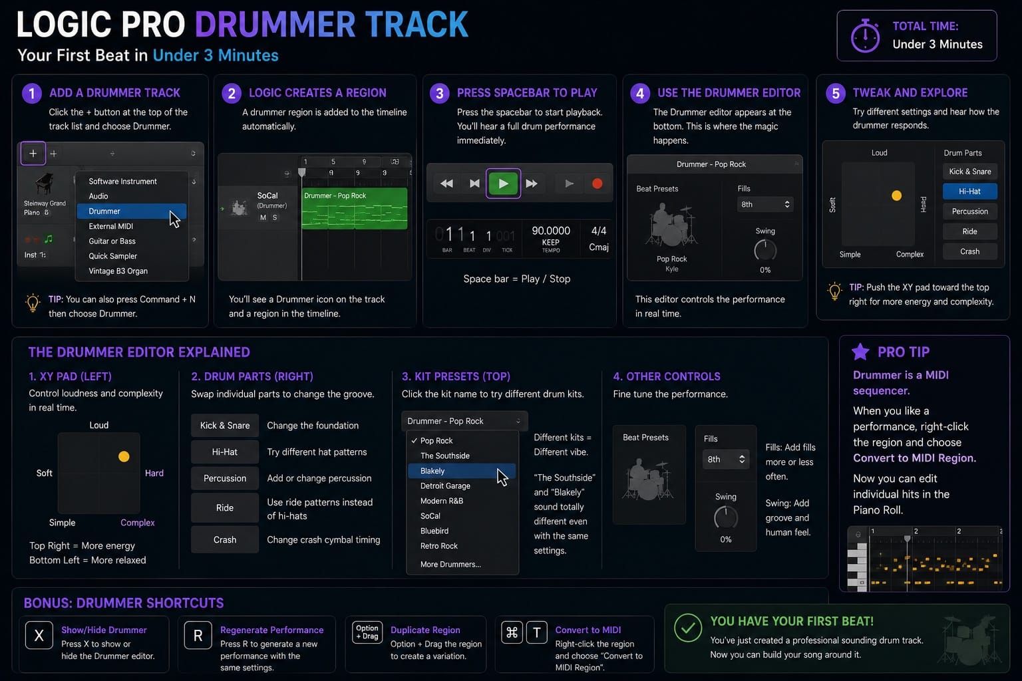
Task: Click the R shortcut key icon
Action: click(x=198, y=635)
